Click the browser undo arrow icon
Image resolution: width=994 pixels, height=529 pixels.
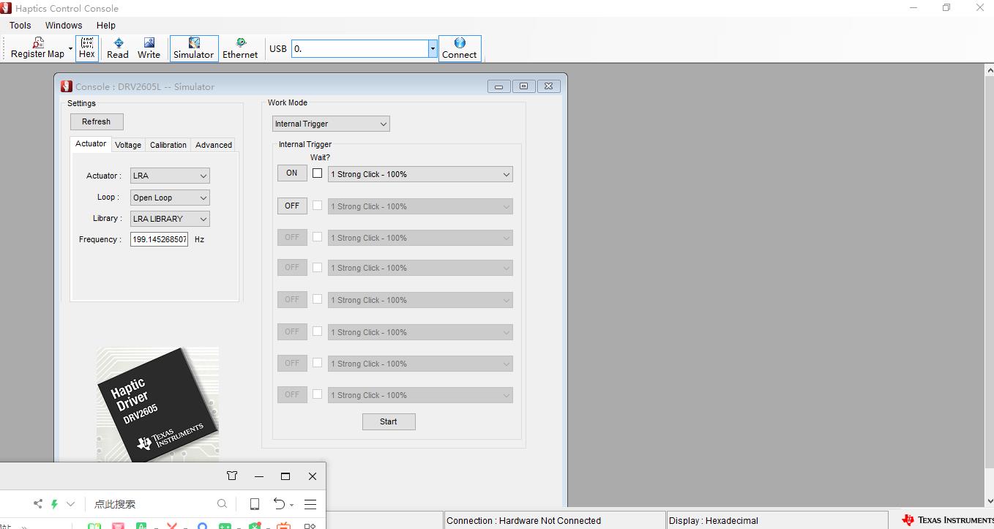pos(279,503)
